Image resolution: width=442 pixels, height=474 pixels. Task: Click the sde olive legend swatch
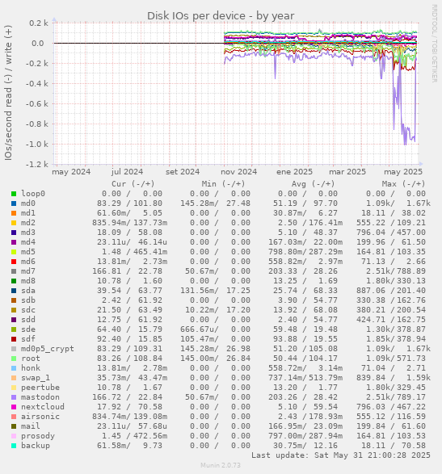point(14,329)
